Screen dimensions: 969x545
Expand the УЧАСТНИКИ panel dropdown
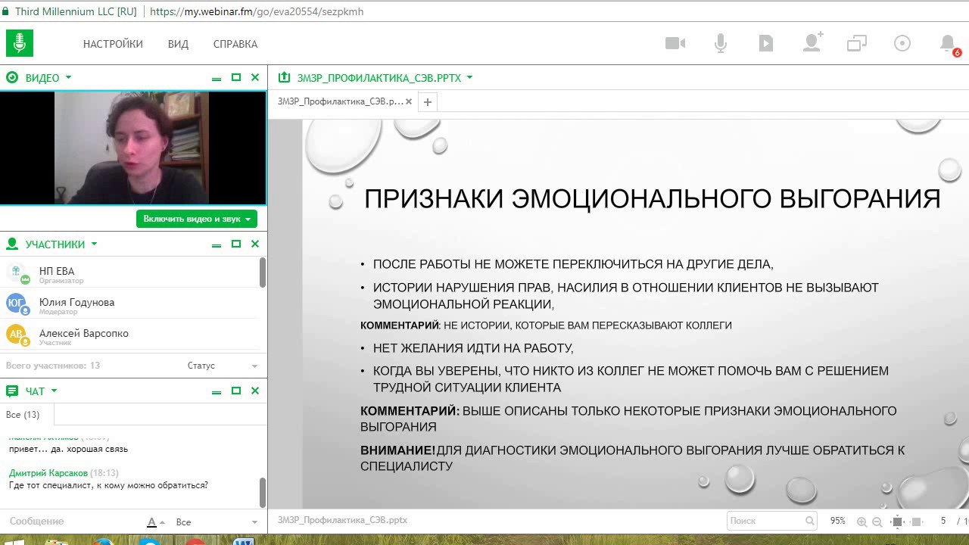[x=94, y=244]
